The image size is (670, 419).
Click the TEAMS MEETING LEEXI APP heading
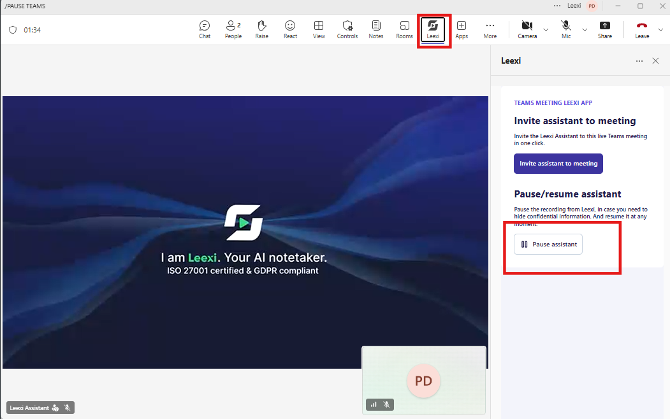(x=553, y=103)
